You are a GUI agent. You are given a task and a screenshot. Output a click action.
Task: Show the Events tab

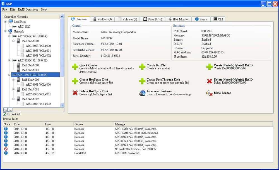tap(201, 19)
